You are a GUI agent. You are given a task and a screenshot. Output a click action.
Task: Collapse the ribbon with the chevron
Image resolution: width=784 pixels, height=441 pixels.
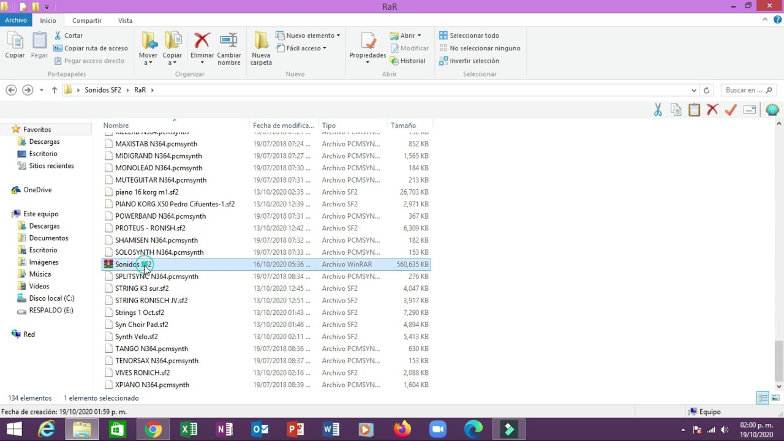765,20
